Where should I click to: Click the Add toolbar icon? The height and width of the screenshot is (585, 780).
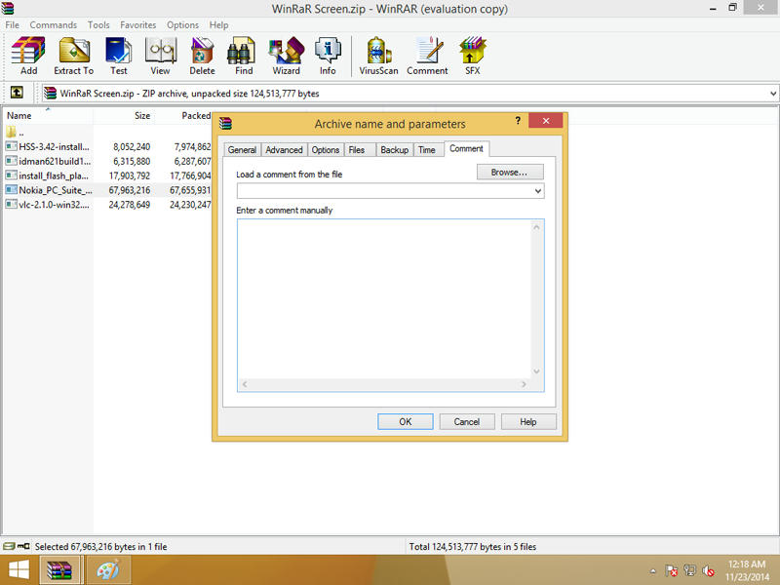(x=28, y=56)
